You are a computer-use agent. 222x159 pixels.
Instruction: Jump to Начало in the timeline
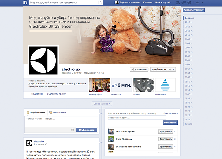(x=188, y=124)
